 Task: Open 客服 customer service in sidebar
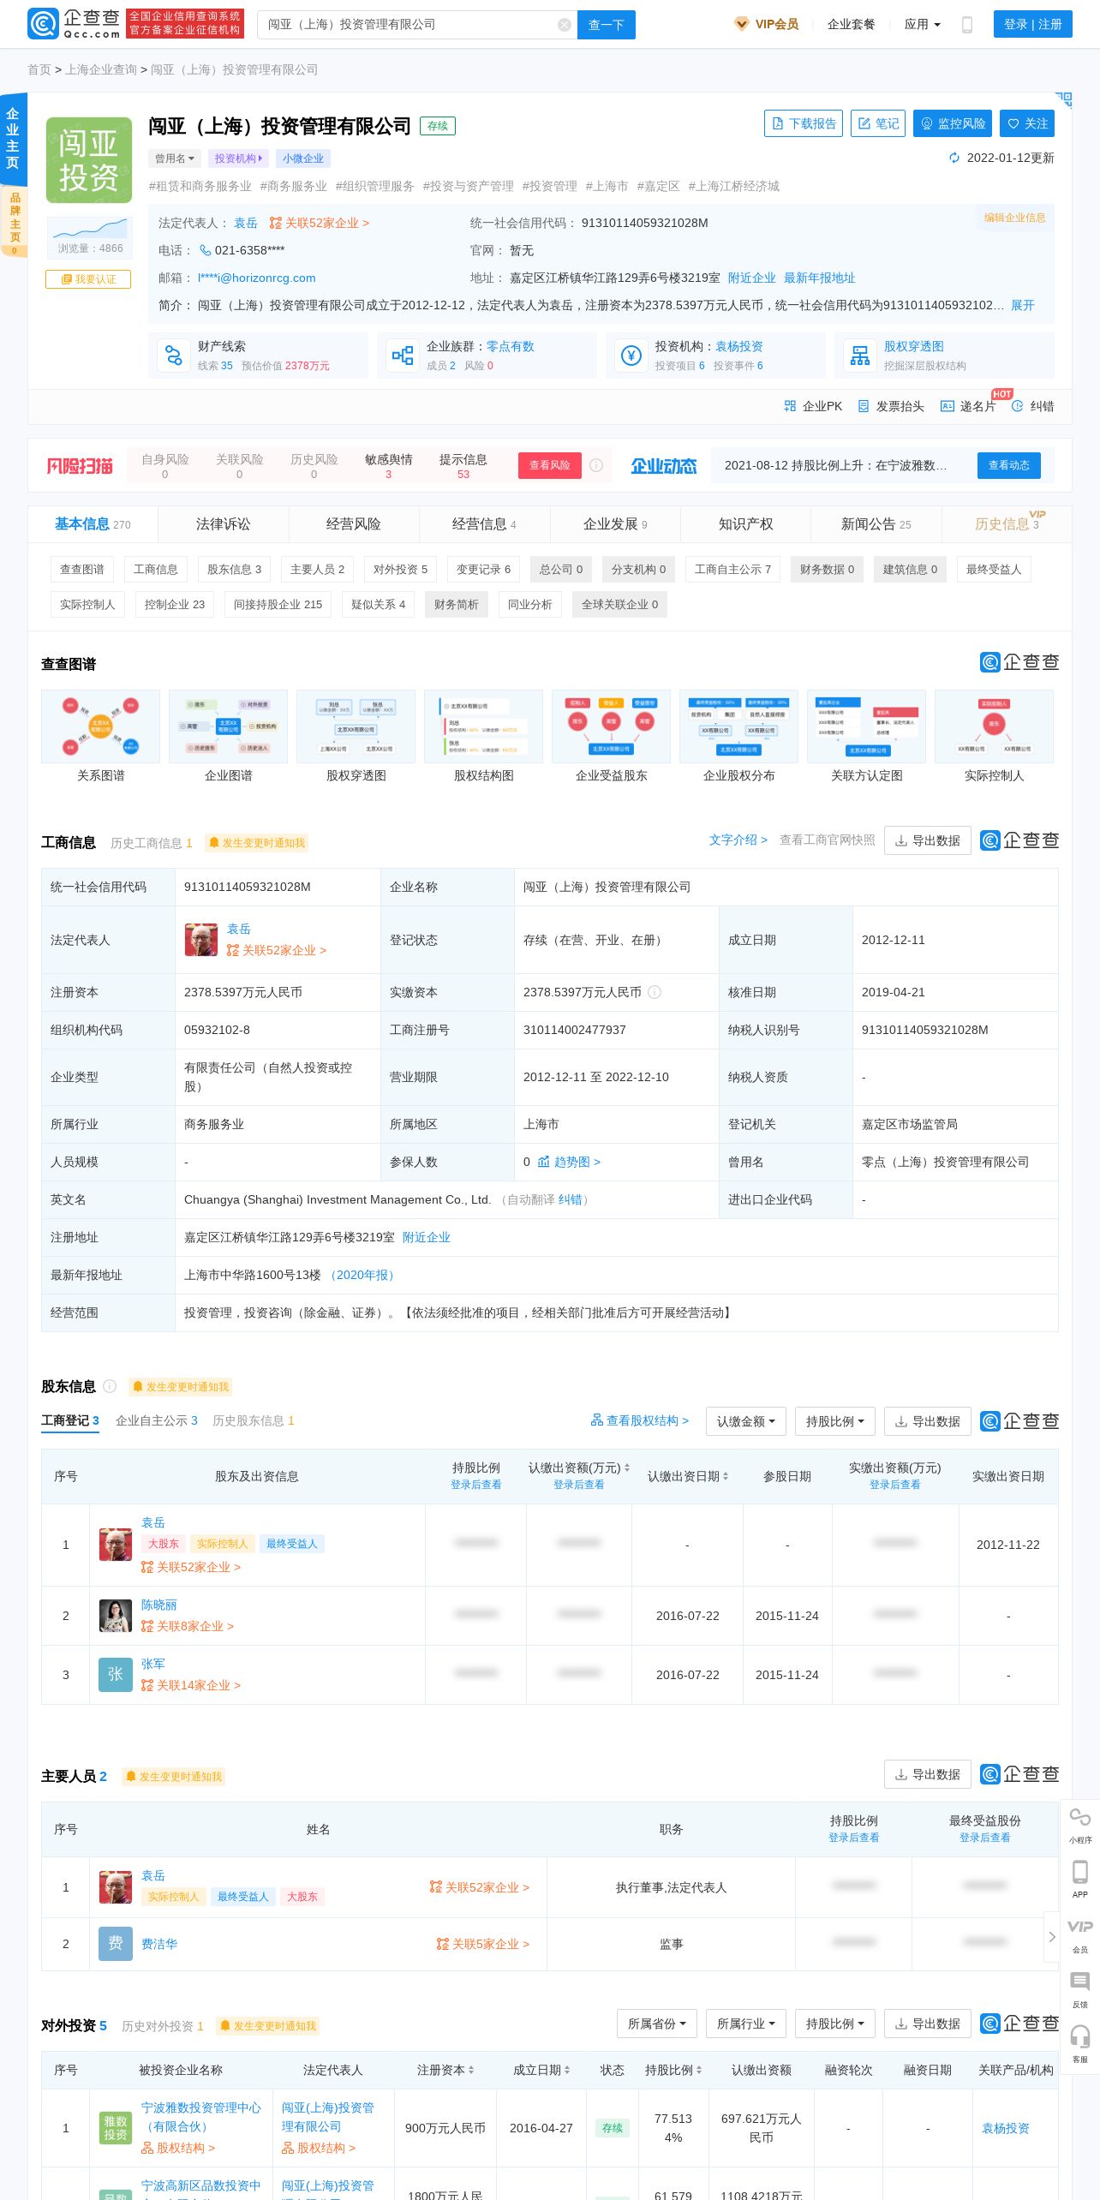(1080, 2044)
